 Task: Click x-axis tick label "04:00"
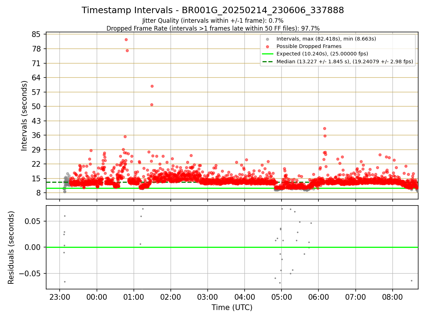point(245,297)
